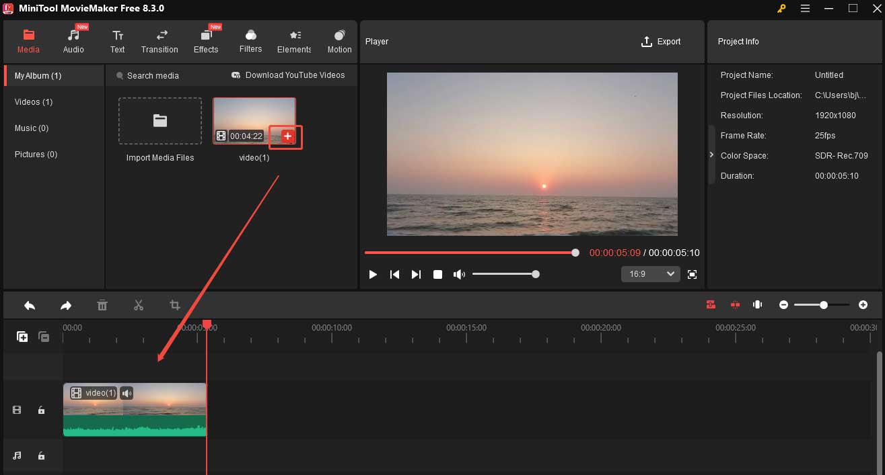Enter fullscreen preview mode
Viewport: 885px width, 475px height.
click(692, 274)
